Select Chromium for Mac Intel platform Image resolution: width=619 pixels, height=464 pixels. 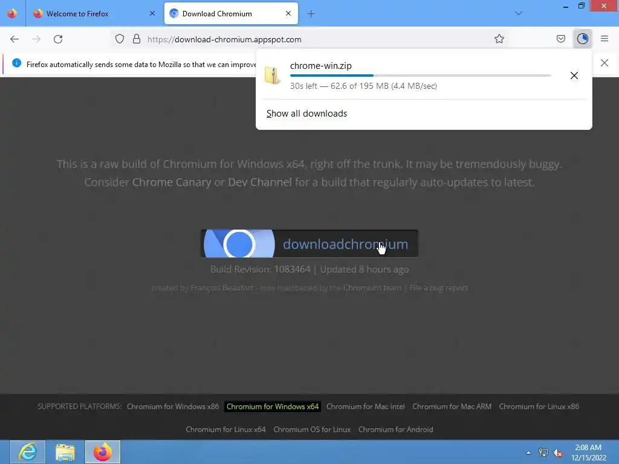click(x=366, y=407)
